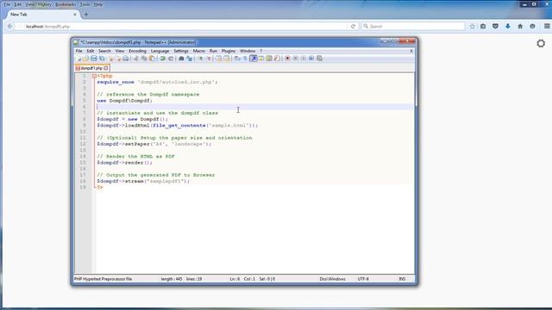Reload the page with refresh icon
Viewport: 552px width, 310px height.
click(x=353, y=27)
